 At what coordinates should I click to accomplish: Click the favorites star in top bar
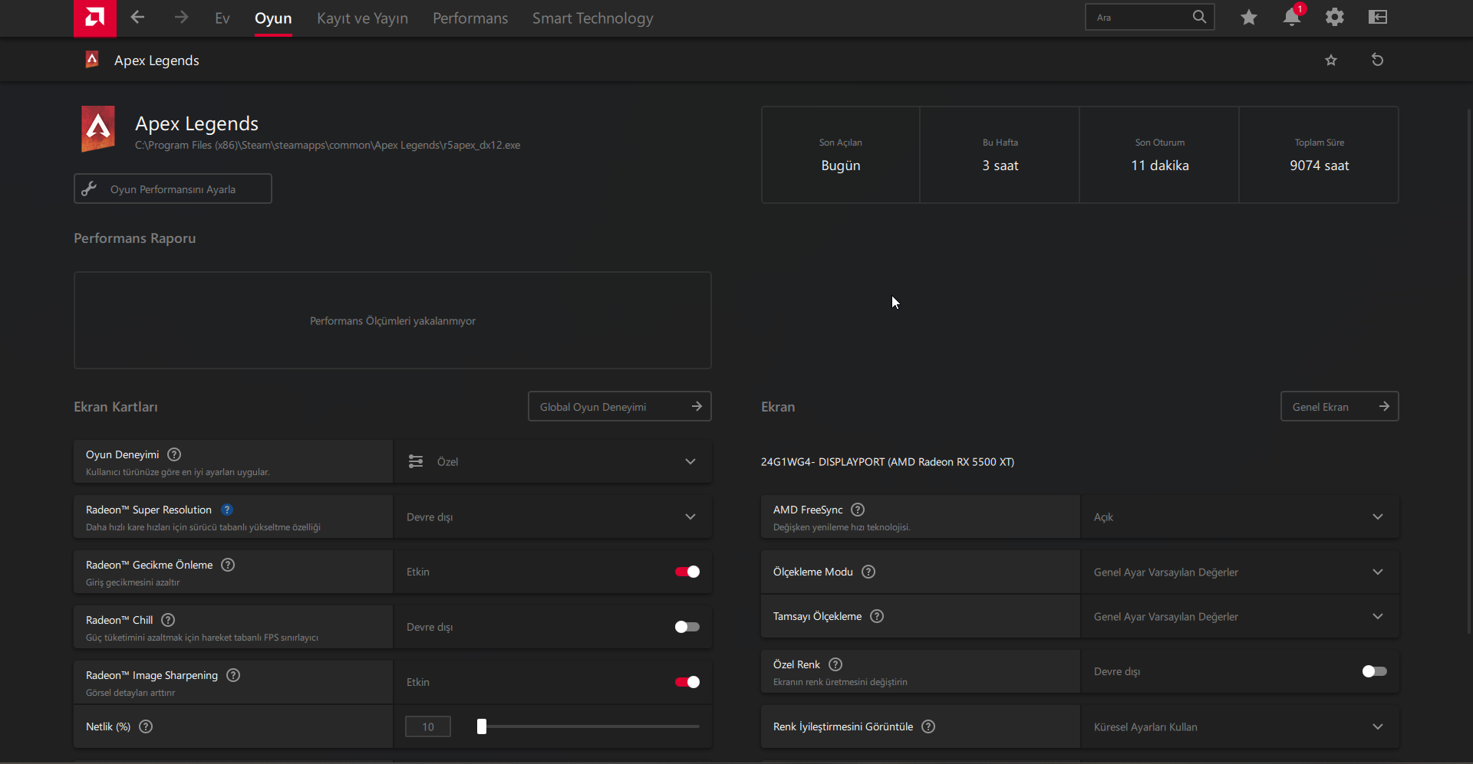pyautogui.click(x=1249, y=17)
